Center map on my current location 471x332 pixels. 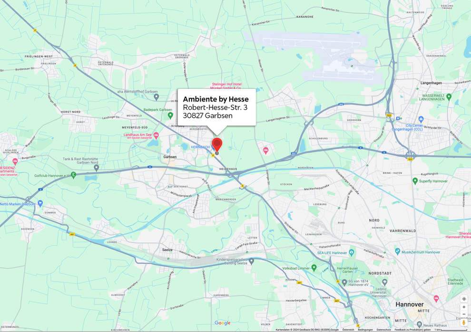click(x=464, y=299)
